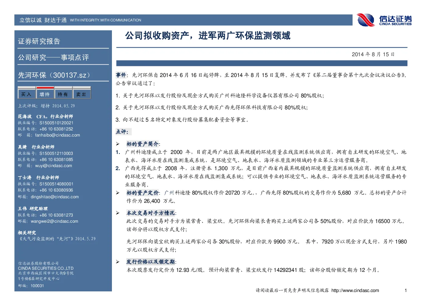
Task: Click analyst name 吴漪 行业分析师
Action: tap(36, 147)
